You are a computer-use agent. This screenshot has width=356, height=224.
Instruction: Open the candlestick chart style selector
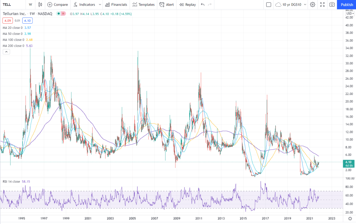(40, 5)
